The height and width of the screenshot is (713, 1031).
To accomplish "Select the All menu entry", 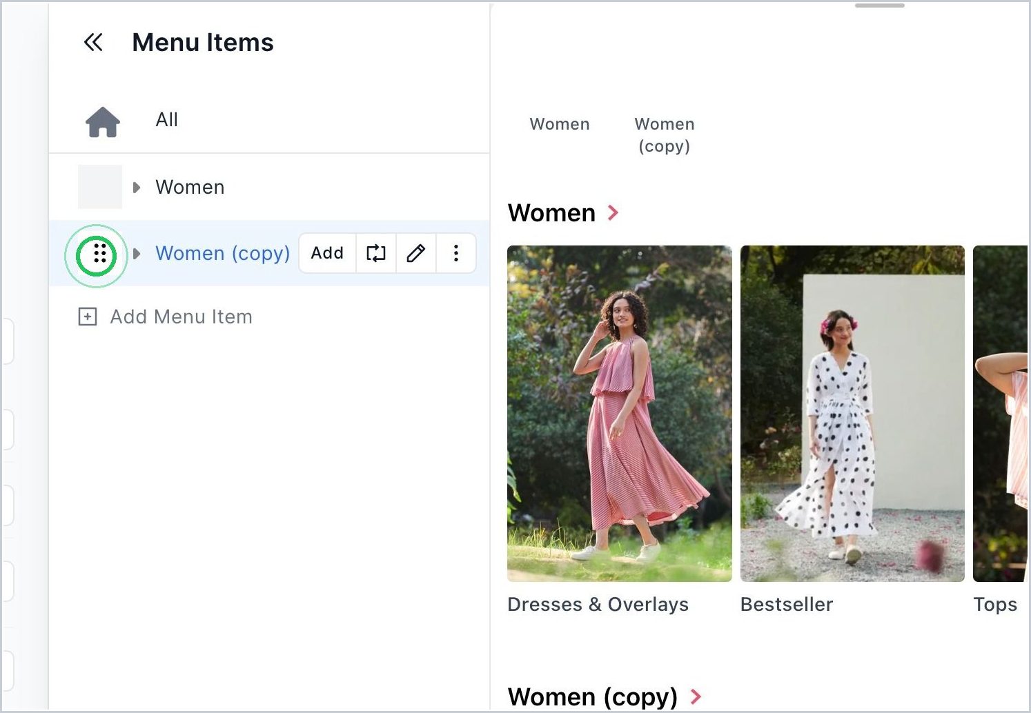I will 167,120.
